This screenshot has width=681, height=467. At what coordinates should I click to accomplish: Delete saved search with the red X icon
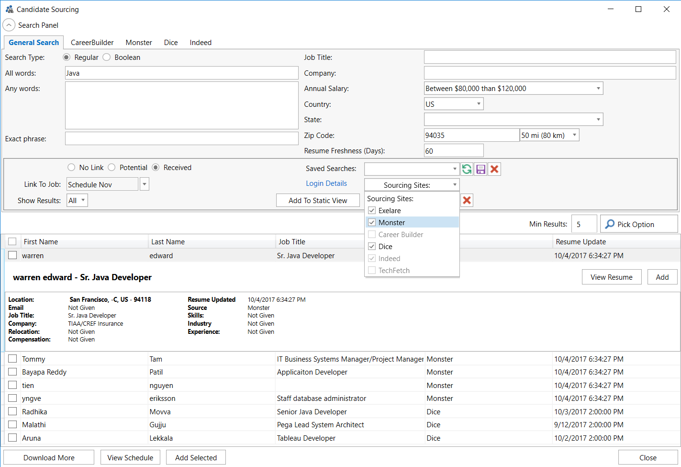[x=494, y=169]
